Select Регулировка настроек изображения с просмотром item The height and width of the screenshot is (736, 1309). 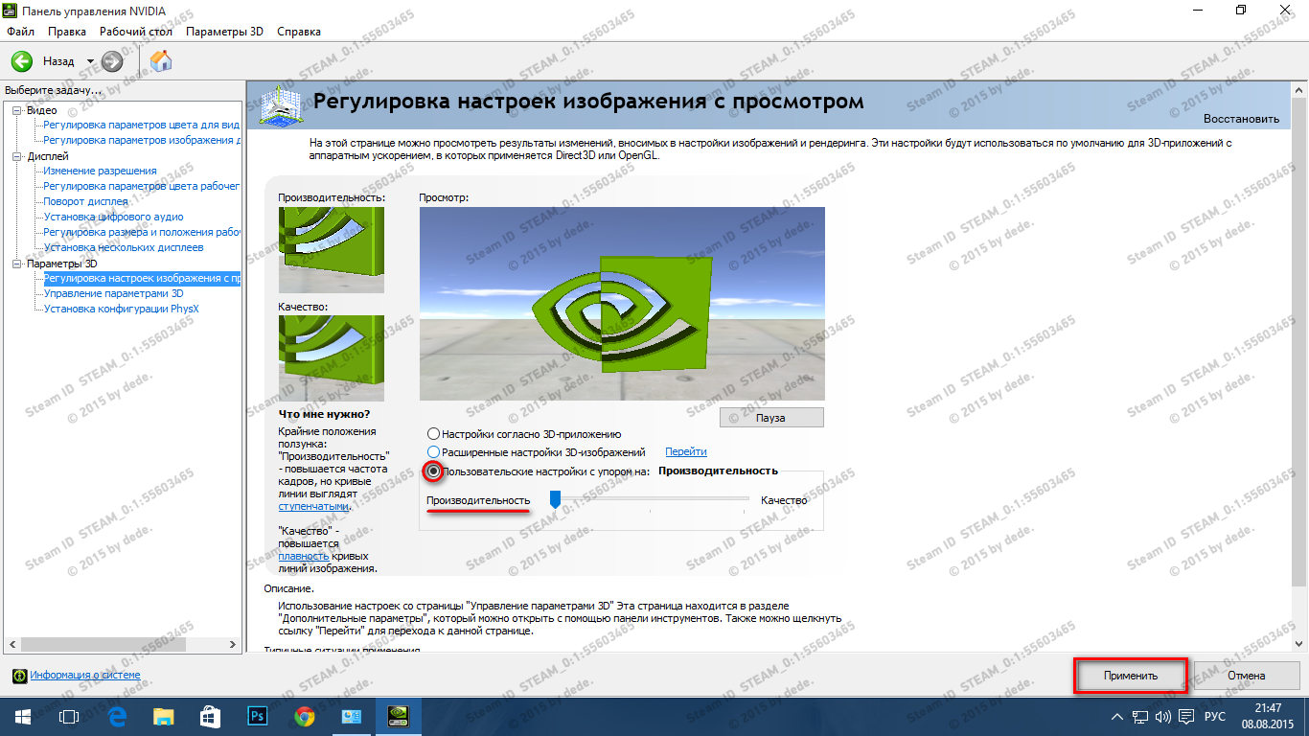(x=142, y=279)
